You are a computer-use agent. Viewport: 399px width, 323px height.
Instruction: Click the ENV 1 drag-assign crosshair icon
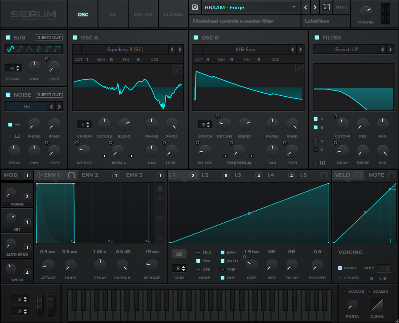[x=39, y=175]
